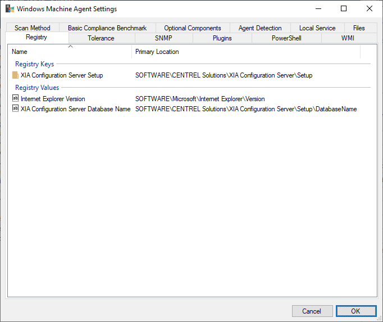Click the location path ending in Server\Setup
This screenshot has height=322, width=383.
224,75
